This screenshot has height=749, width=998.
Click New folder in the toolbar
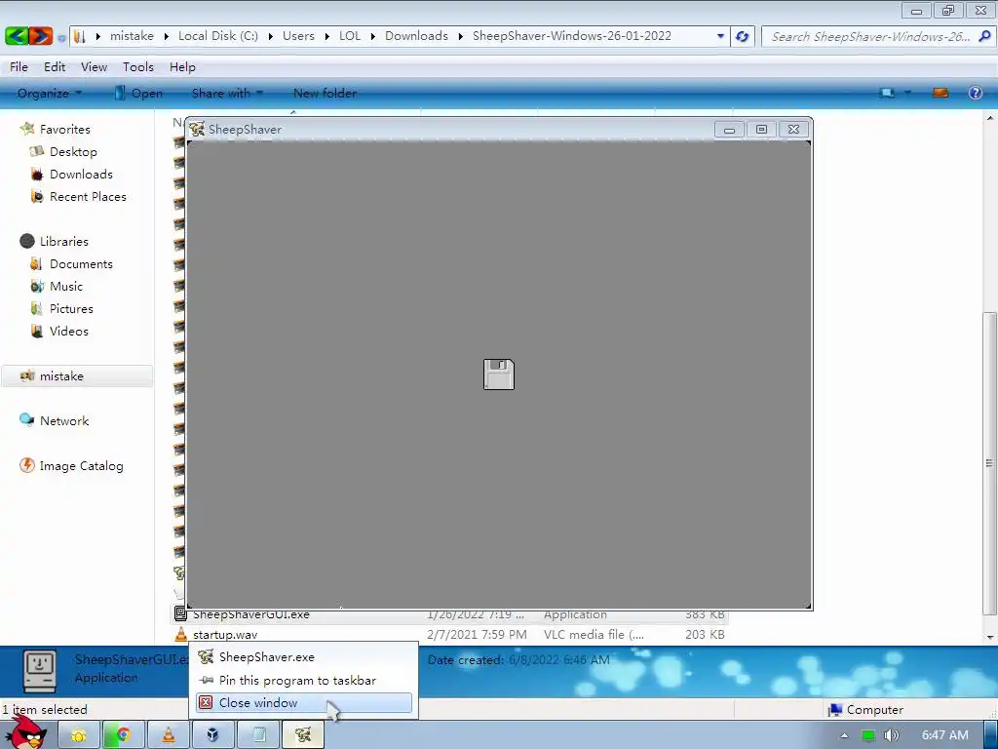click(x=325, y=93)
